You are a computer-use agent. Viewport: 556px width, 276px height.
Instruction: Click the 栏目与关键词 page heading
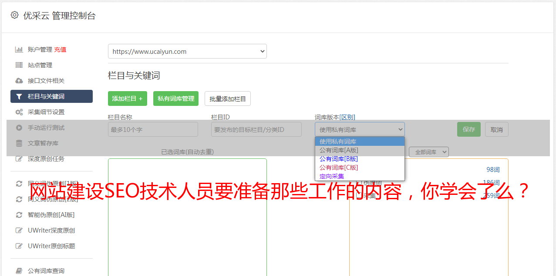click(134, 76)
